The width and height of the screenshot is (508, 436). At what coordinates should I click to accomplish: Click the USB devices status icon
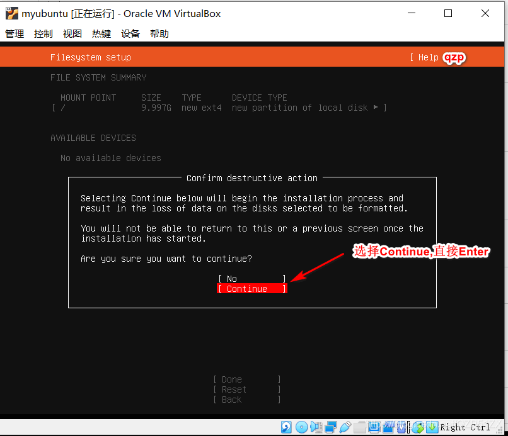(345, 427)
